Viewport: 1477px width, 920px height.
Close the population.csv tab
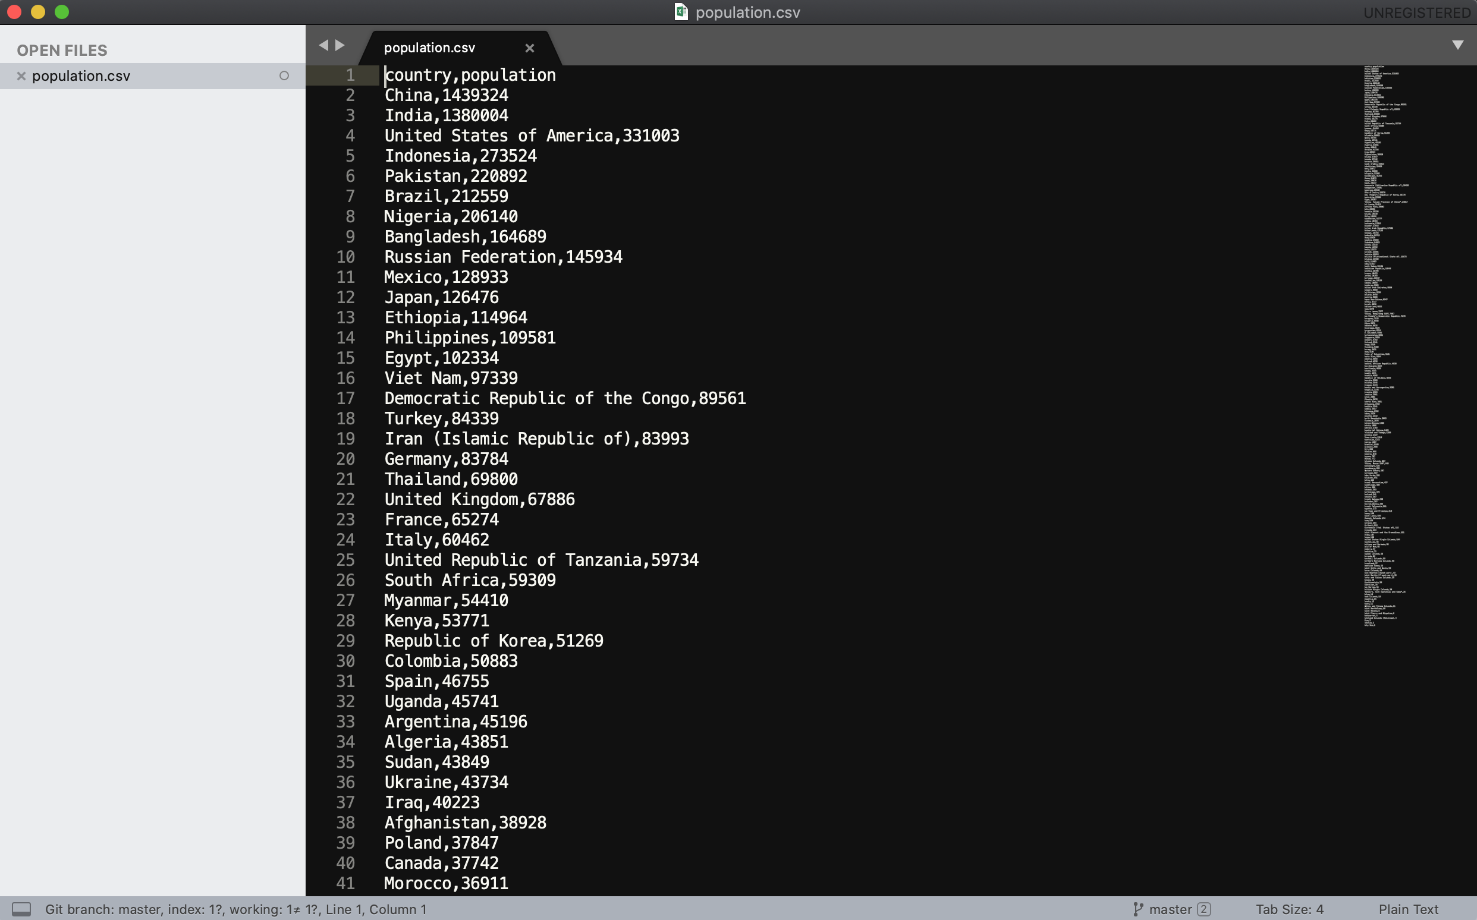pos(529,48)
